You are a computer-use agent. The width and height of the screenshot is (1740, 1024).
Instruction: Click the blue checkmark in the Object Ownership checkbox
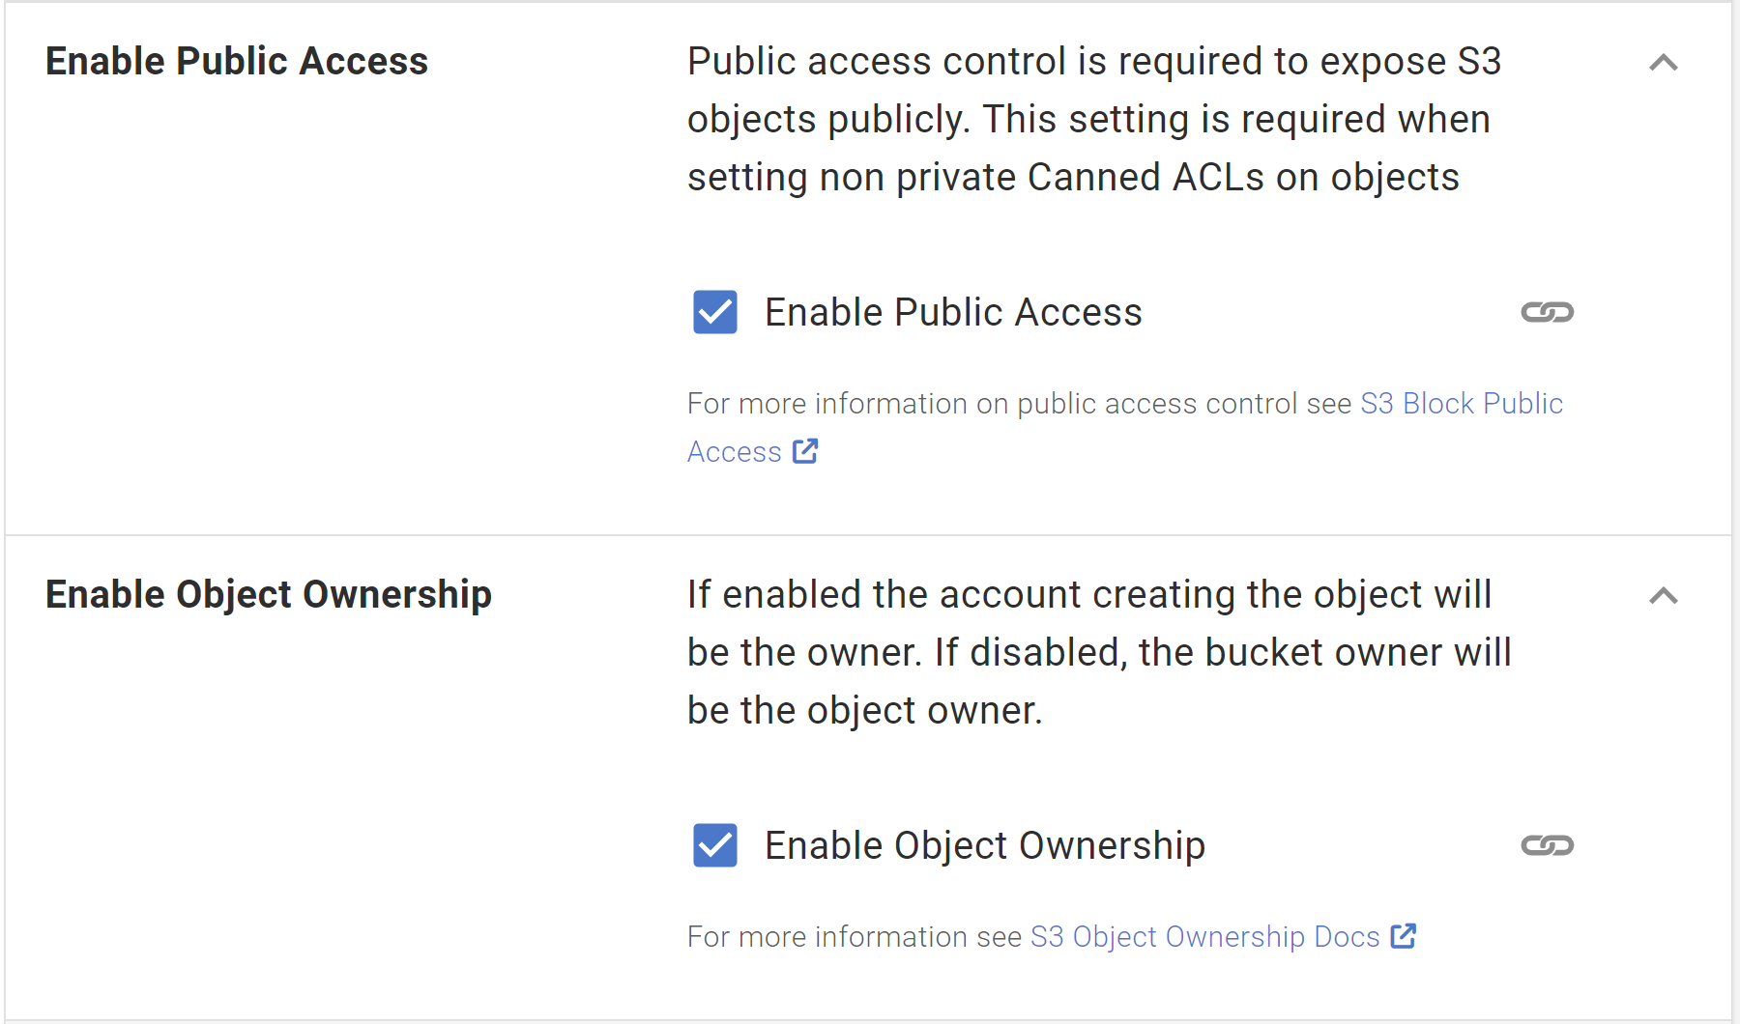[x=713, y=845]
